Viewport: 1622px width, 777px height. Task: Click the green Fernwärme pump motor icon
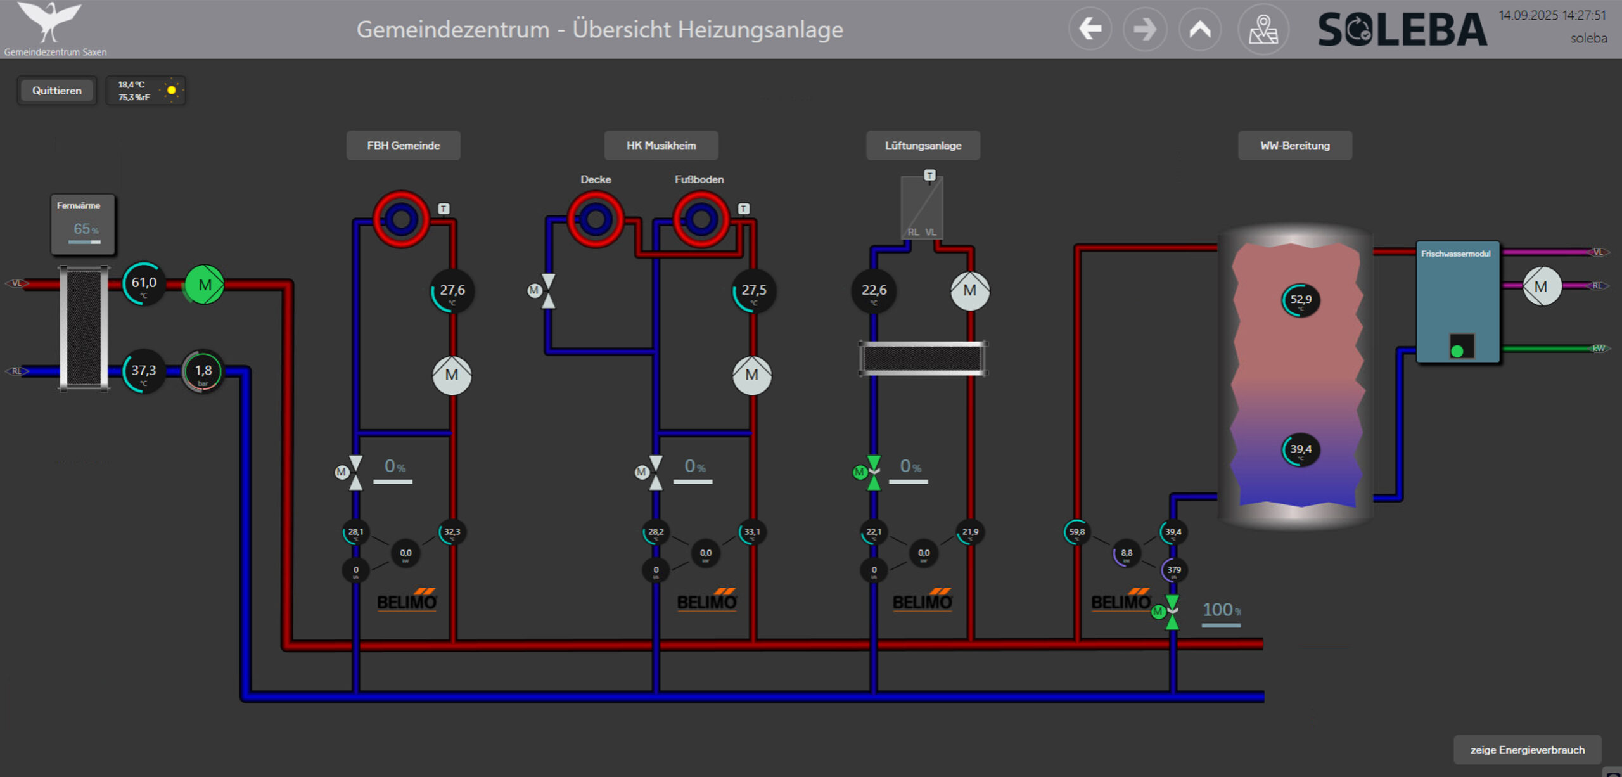tap(204, 285)
